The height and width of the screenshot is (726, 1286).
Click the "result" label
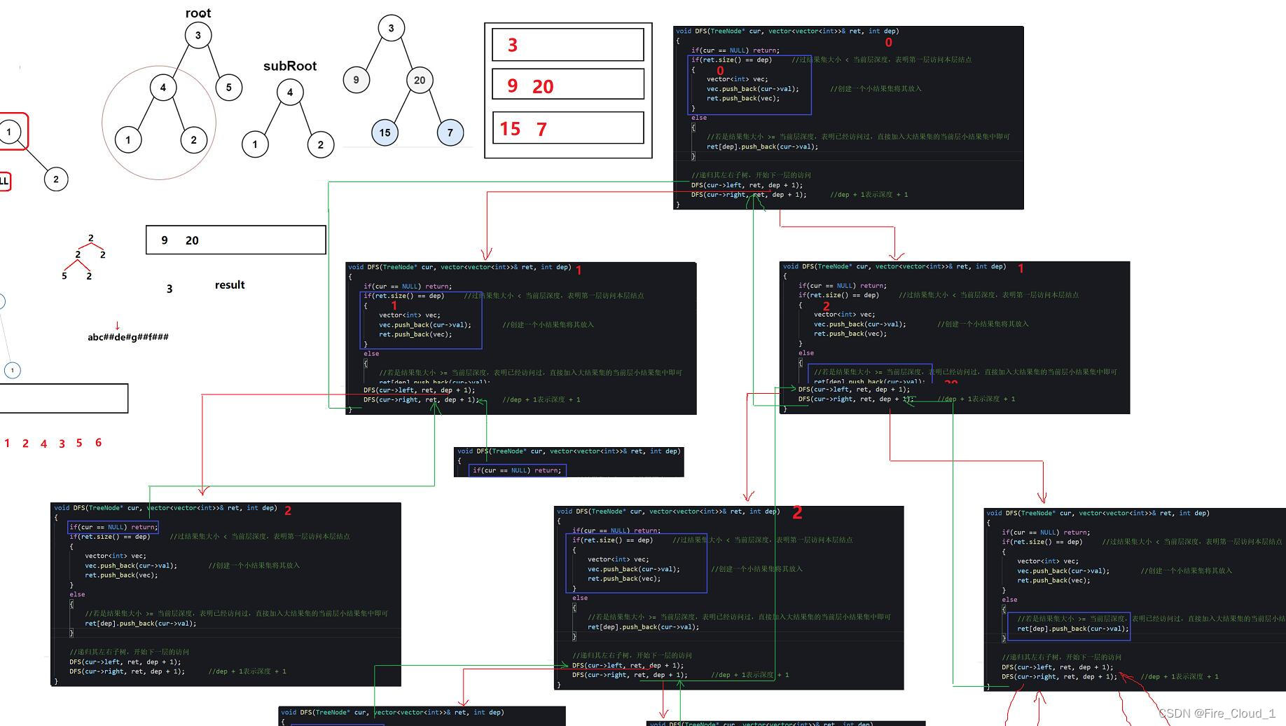click(230, 285)
